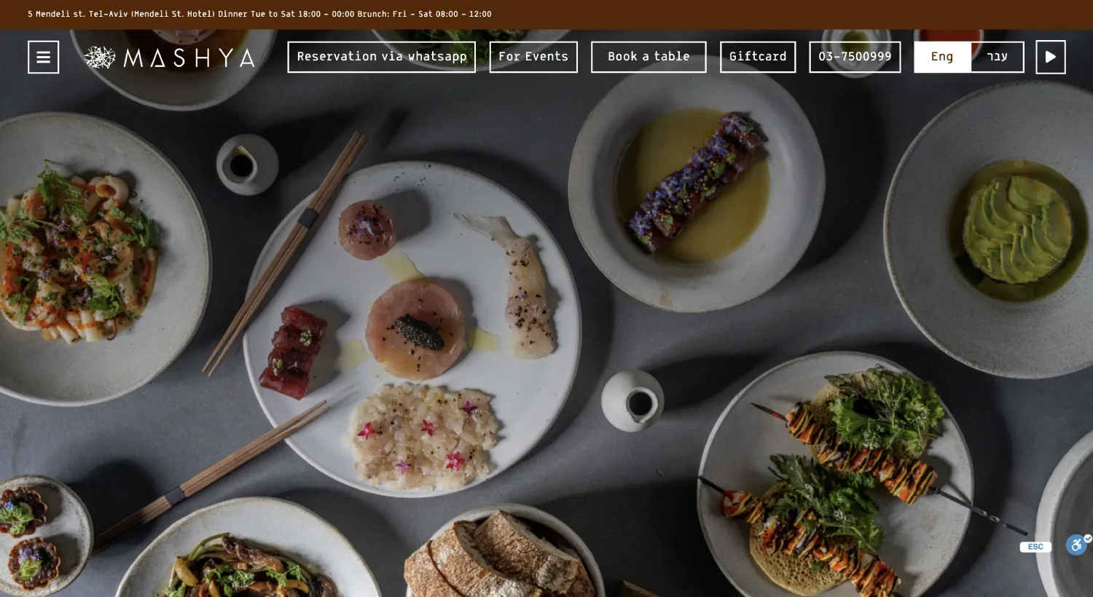Click the sliced avocado dish image

1018,230
